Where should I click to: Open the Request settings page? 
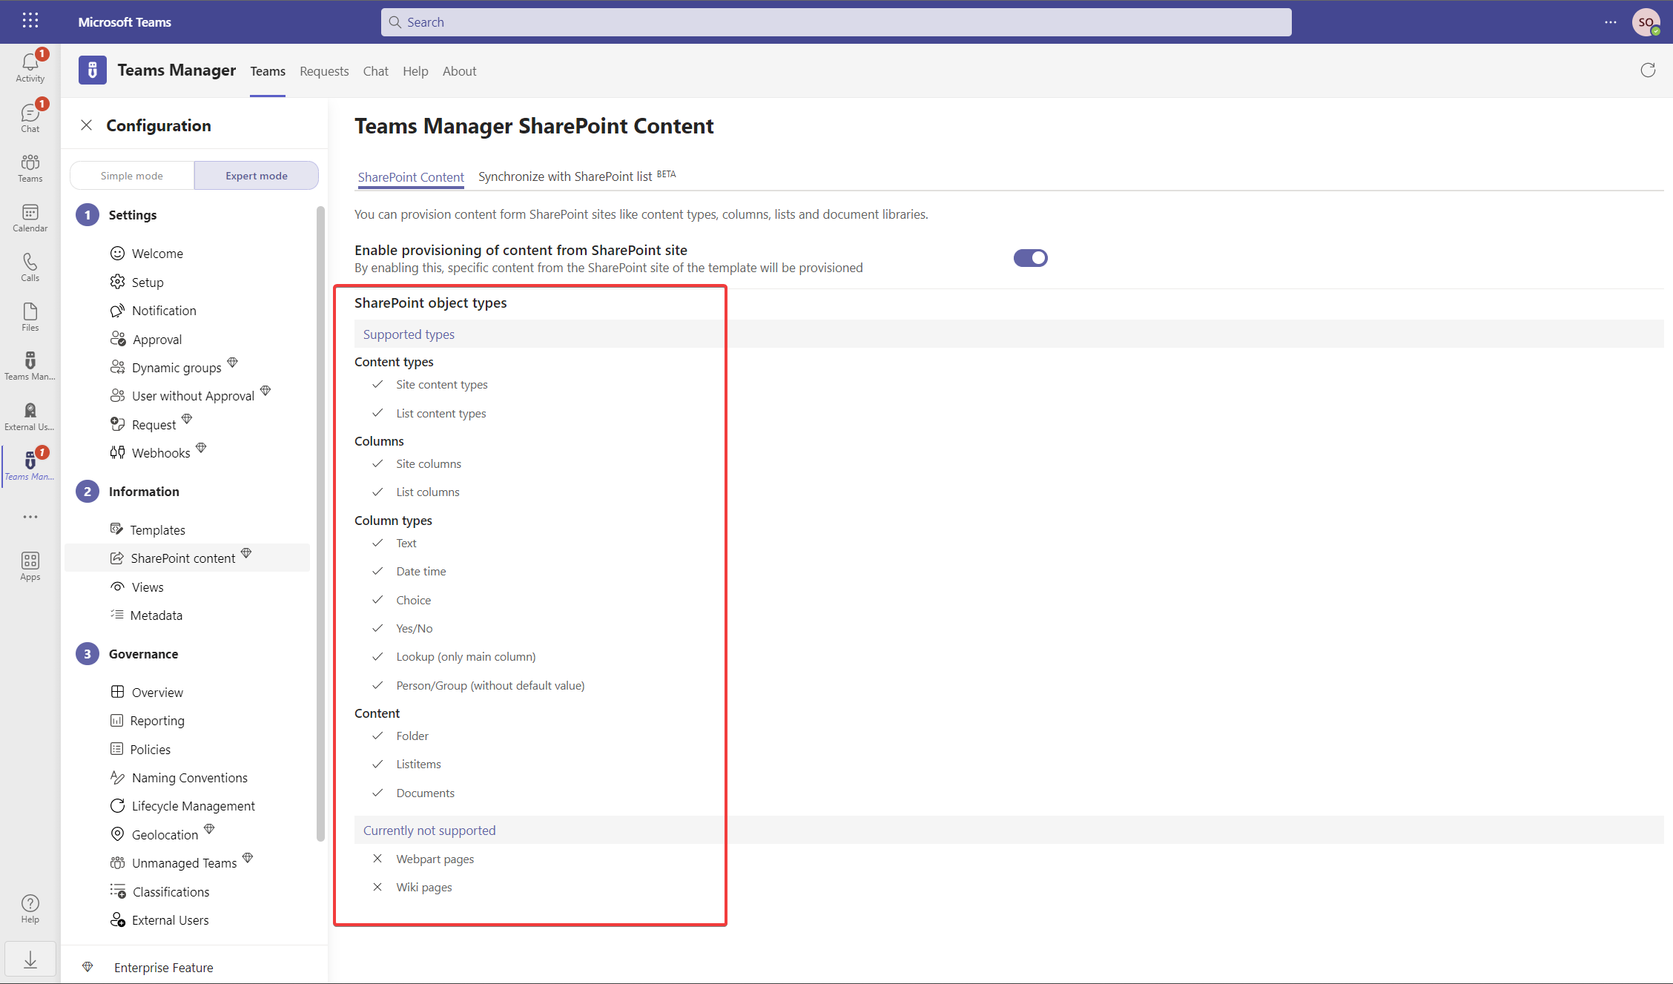coord(151,424)
